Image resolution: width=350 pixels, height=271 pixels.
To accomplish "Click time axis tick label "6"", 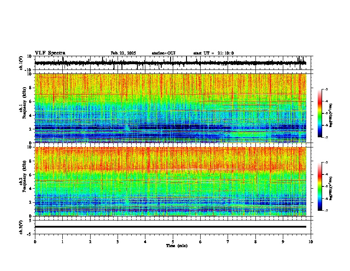I will (x=201, y=242).
